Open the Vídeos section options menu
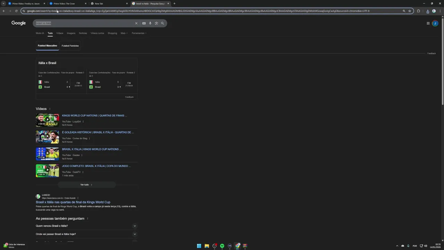Image resolution: width=444 pixels, height=250 pixels. (x=50, y=109)
